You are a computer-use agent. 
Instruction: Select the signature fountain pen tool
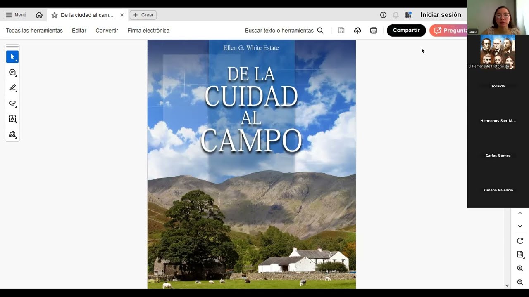pyautogui.click(x=12, y=134)
